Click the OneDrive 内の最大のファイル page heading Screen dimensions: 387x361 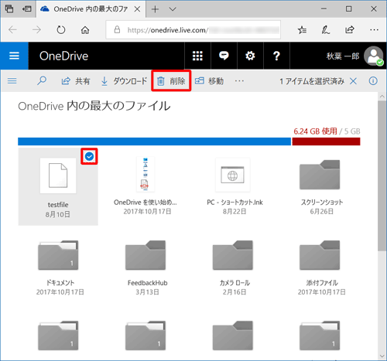point(94,106)
